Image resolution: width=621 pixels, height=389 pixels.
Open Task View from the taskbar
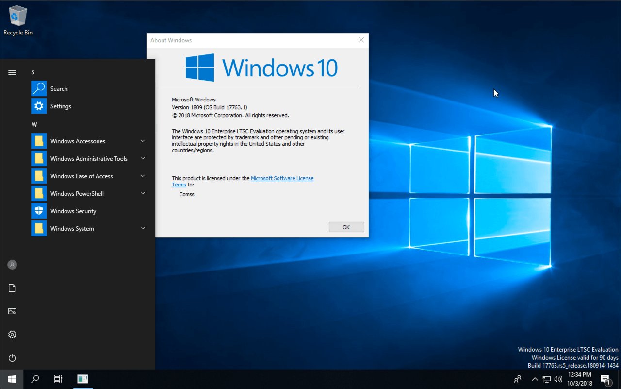coord(58,379)
